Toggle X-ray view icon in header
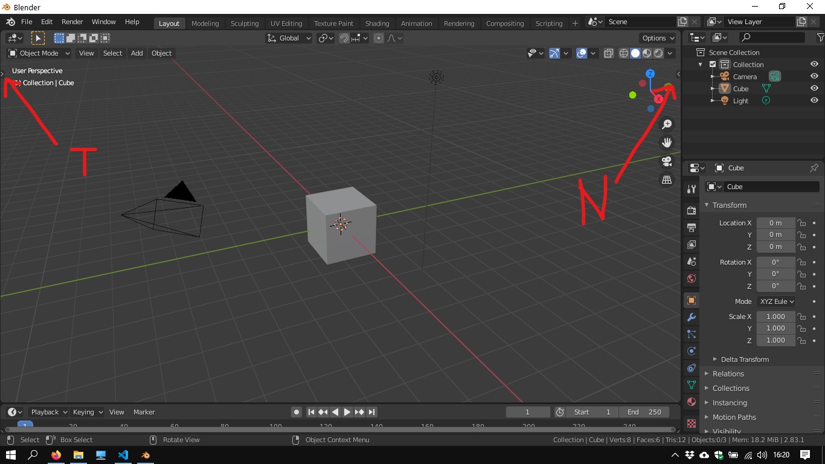 pyautogui.click(x=608, y=53)
